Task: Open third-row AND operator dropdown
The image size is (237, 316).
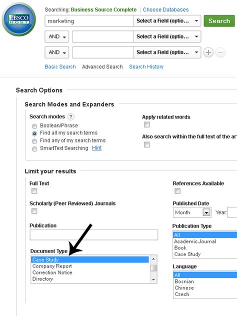Action: click(57, 52)
